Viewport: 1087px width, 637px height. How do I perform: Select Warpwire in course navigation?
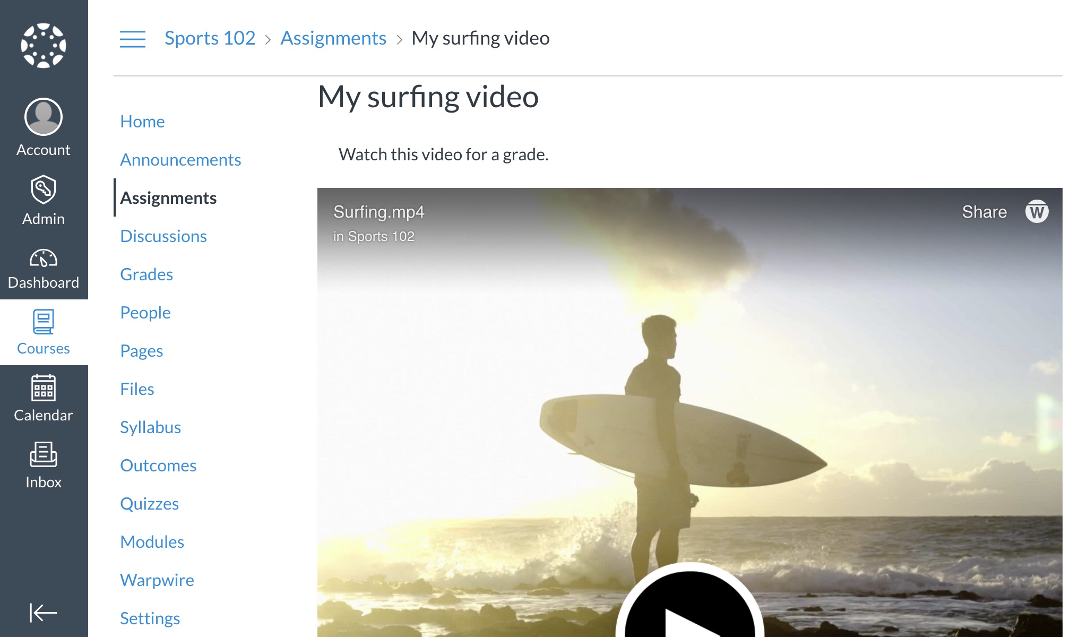157,580
